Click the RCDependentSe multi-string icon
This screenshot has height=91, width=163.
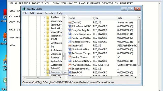70,65
